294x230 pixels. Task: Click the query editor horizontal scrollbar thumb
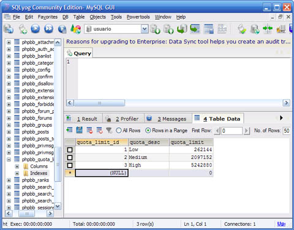tap(99, 103)
